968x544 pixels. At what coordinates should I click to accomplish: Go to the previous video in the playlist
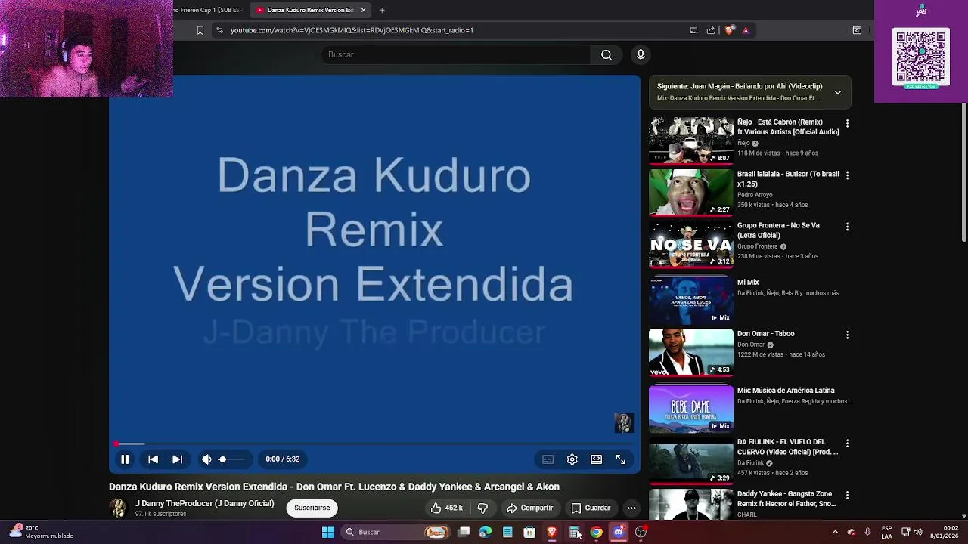tap(153, 459)
